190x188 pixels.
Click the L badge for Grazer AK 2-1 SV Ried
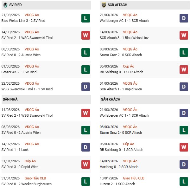tap(85, 69)
